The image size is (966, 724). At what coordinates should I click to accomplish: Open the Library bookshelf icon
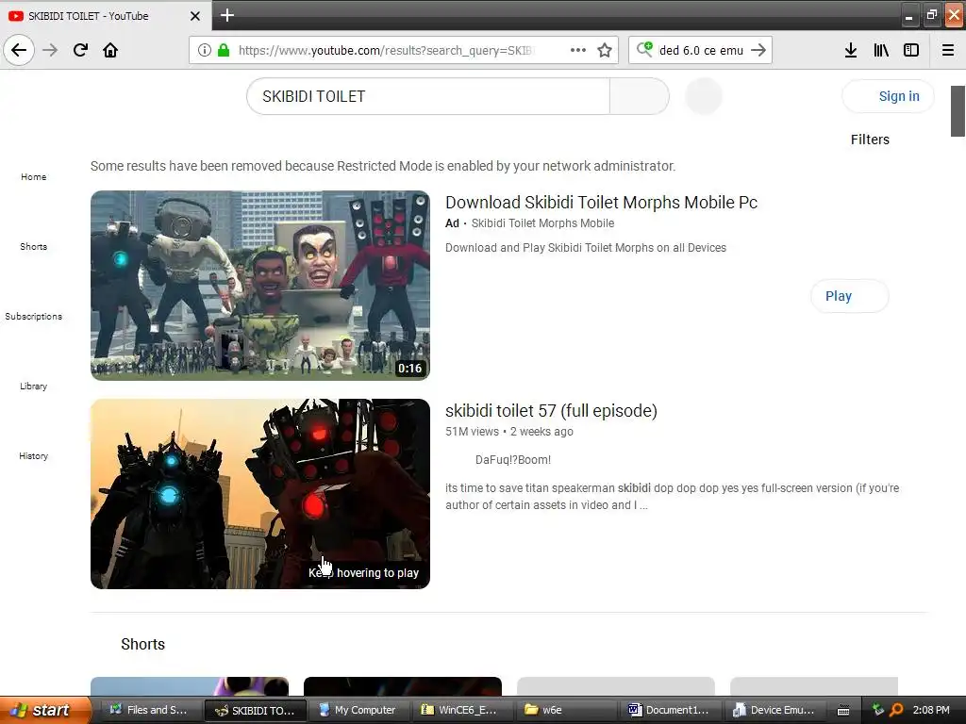(x=881, y=50)
